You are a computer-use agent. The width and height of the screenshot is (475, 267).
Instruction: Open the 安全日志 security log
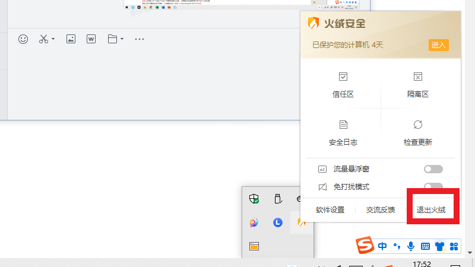(x=343, y=133)
